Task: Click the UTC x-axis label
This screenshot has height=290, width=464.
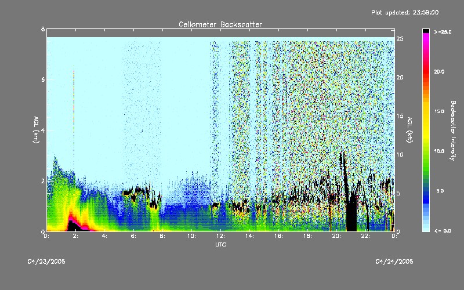Action: (x=220, y=244)
